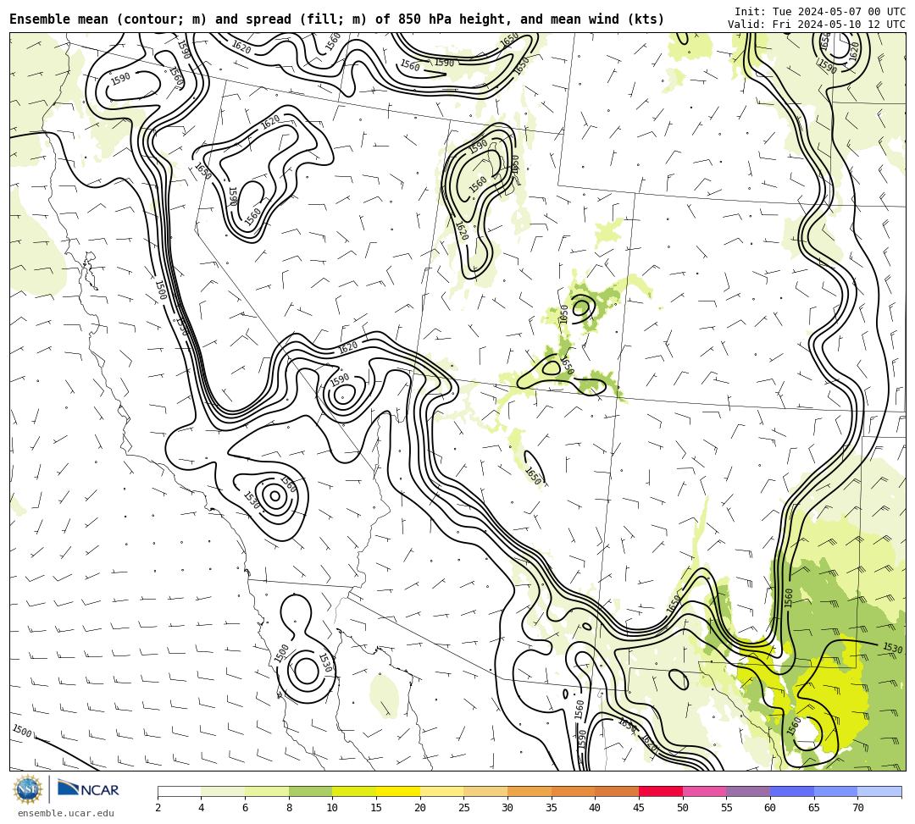This screenshot has width=915, height=824.
Task: Click the 1530 contour label at right map edge
Action: coord(892,648)
